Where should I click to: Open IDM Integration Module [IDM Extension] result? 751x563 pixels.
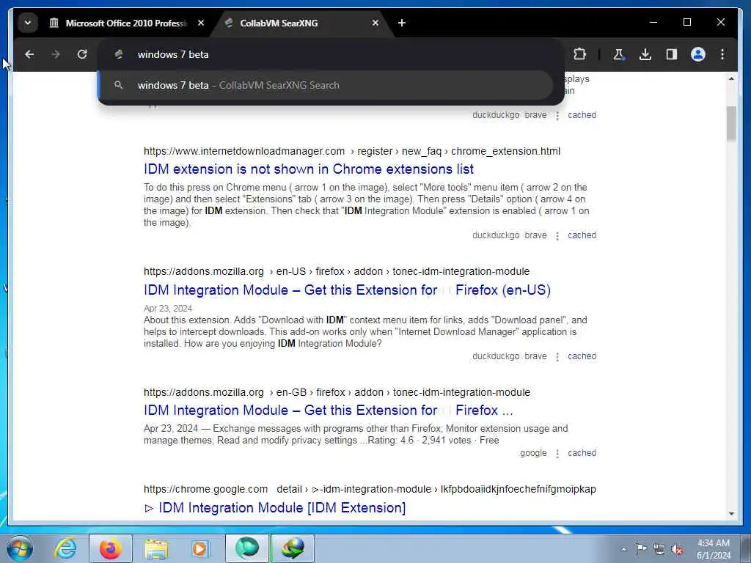[275, 507]
